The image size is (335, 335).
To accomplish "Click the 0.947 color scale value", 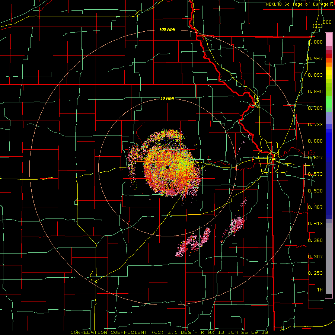I will click(x=315, y=58).
